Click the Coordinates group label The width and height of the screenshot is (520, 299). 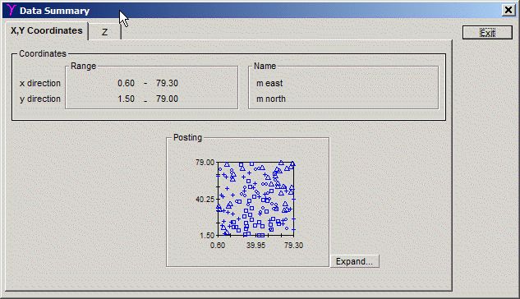pos(43,53)
